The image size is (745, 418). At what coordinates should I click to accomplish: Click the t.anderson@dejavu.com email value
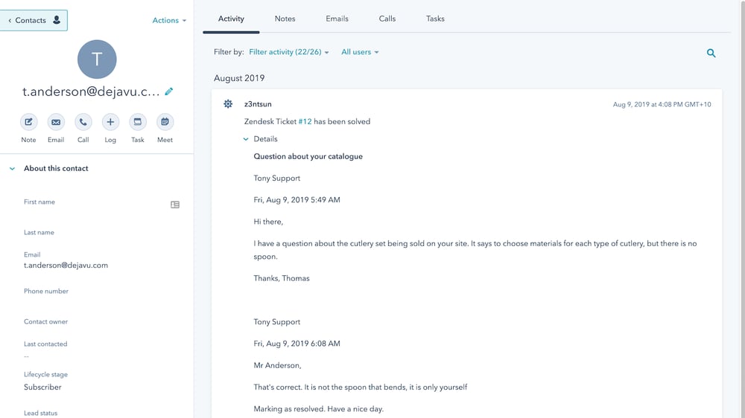pos(66,266)
